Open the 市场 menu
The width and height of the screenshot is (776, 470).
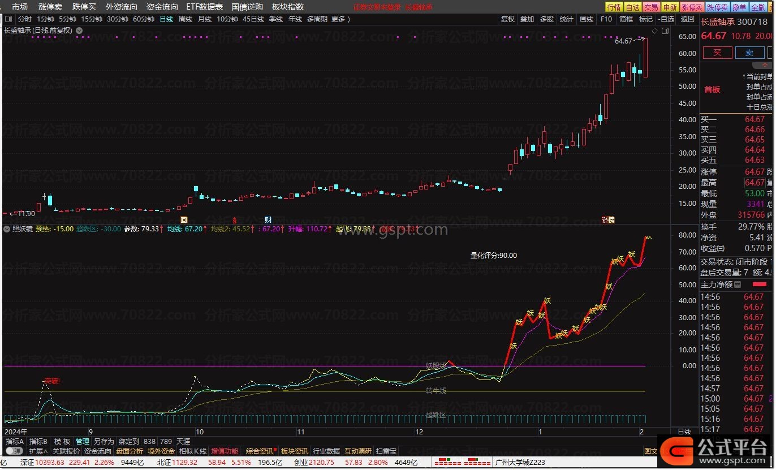20,7
